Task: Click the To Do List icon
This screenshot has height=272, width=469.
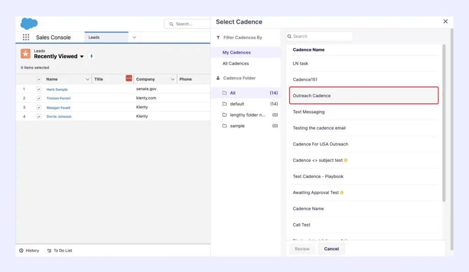Action: point(49,250)
